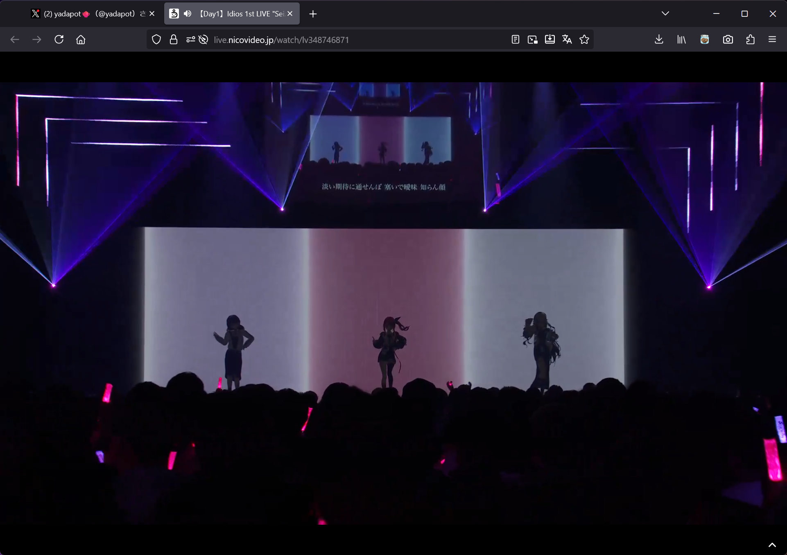Click the site security padlock icon
787x555 pixels.
point(174,40)
